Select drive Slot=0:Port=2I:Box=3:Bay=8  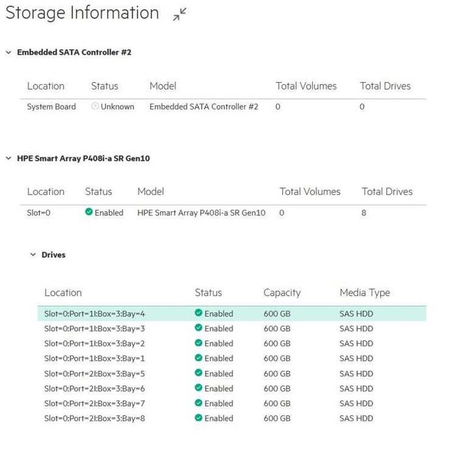pyautogui.click(x=232, y=419)
